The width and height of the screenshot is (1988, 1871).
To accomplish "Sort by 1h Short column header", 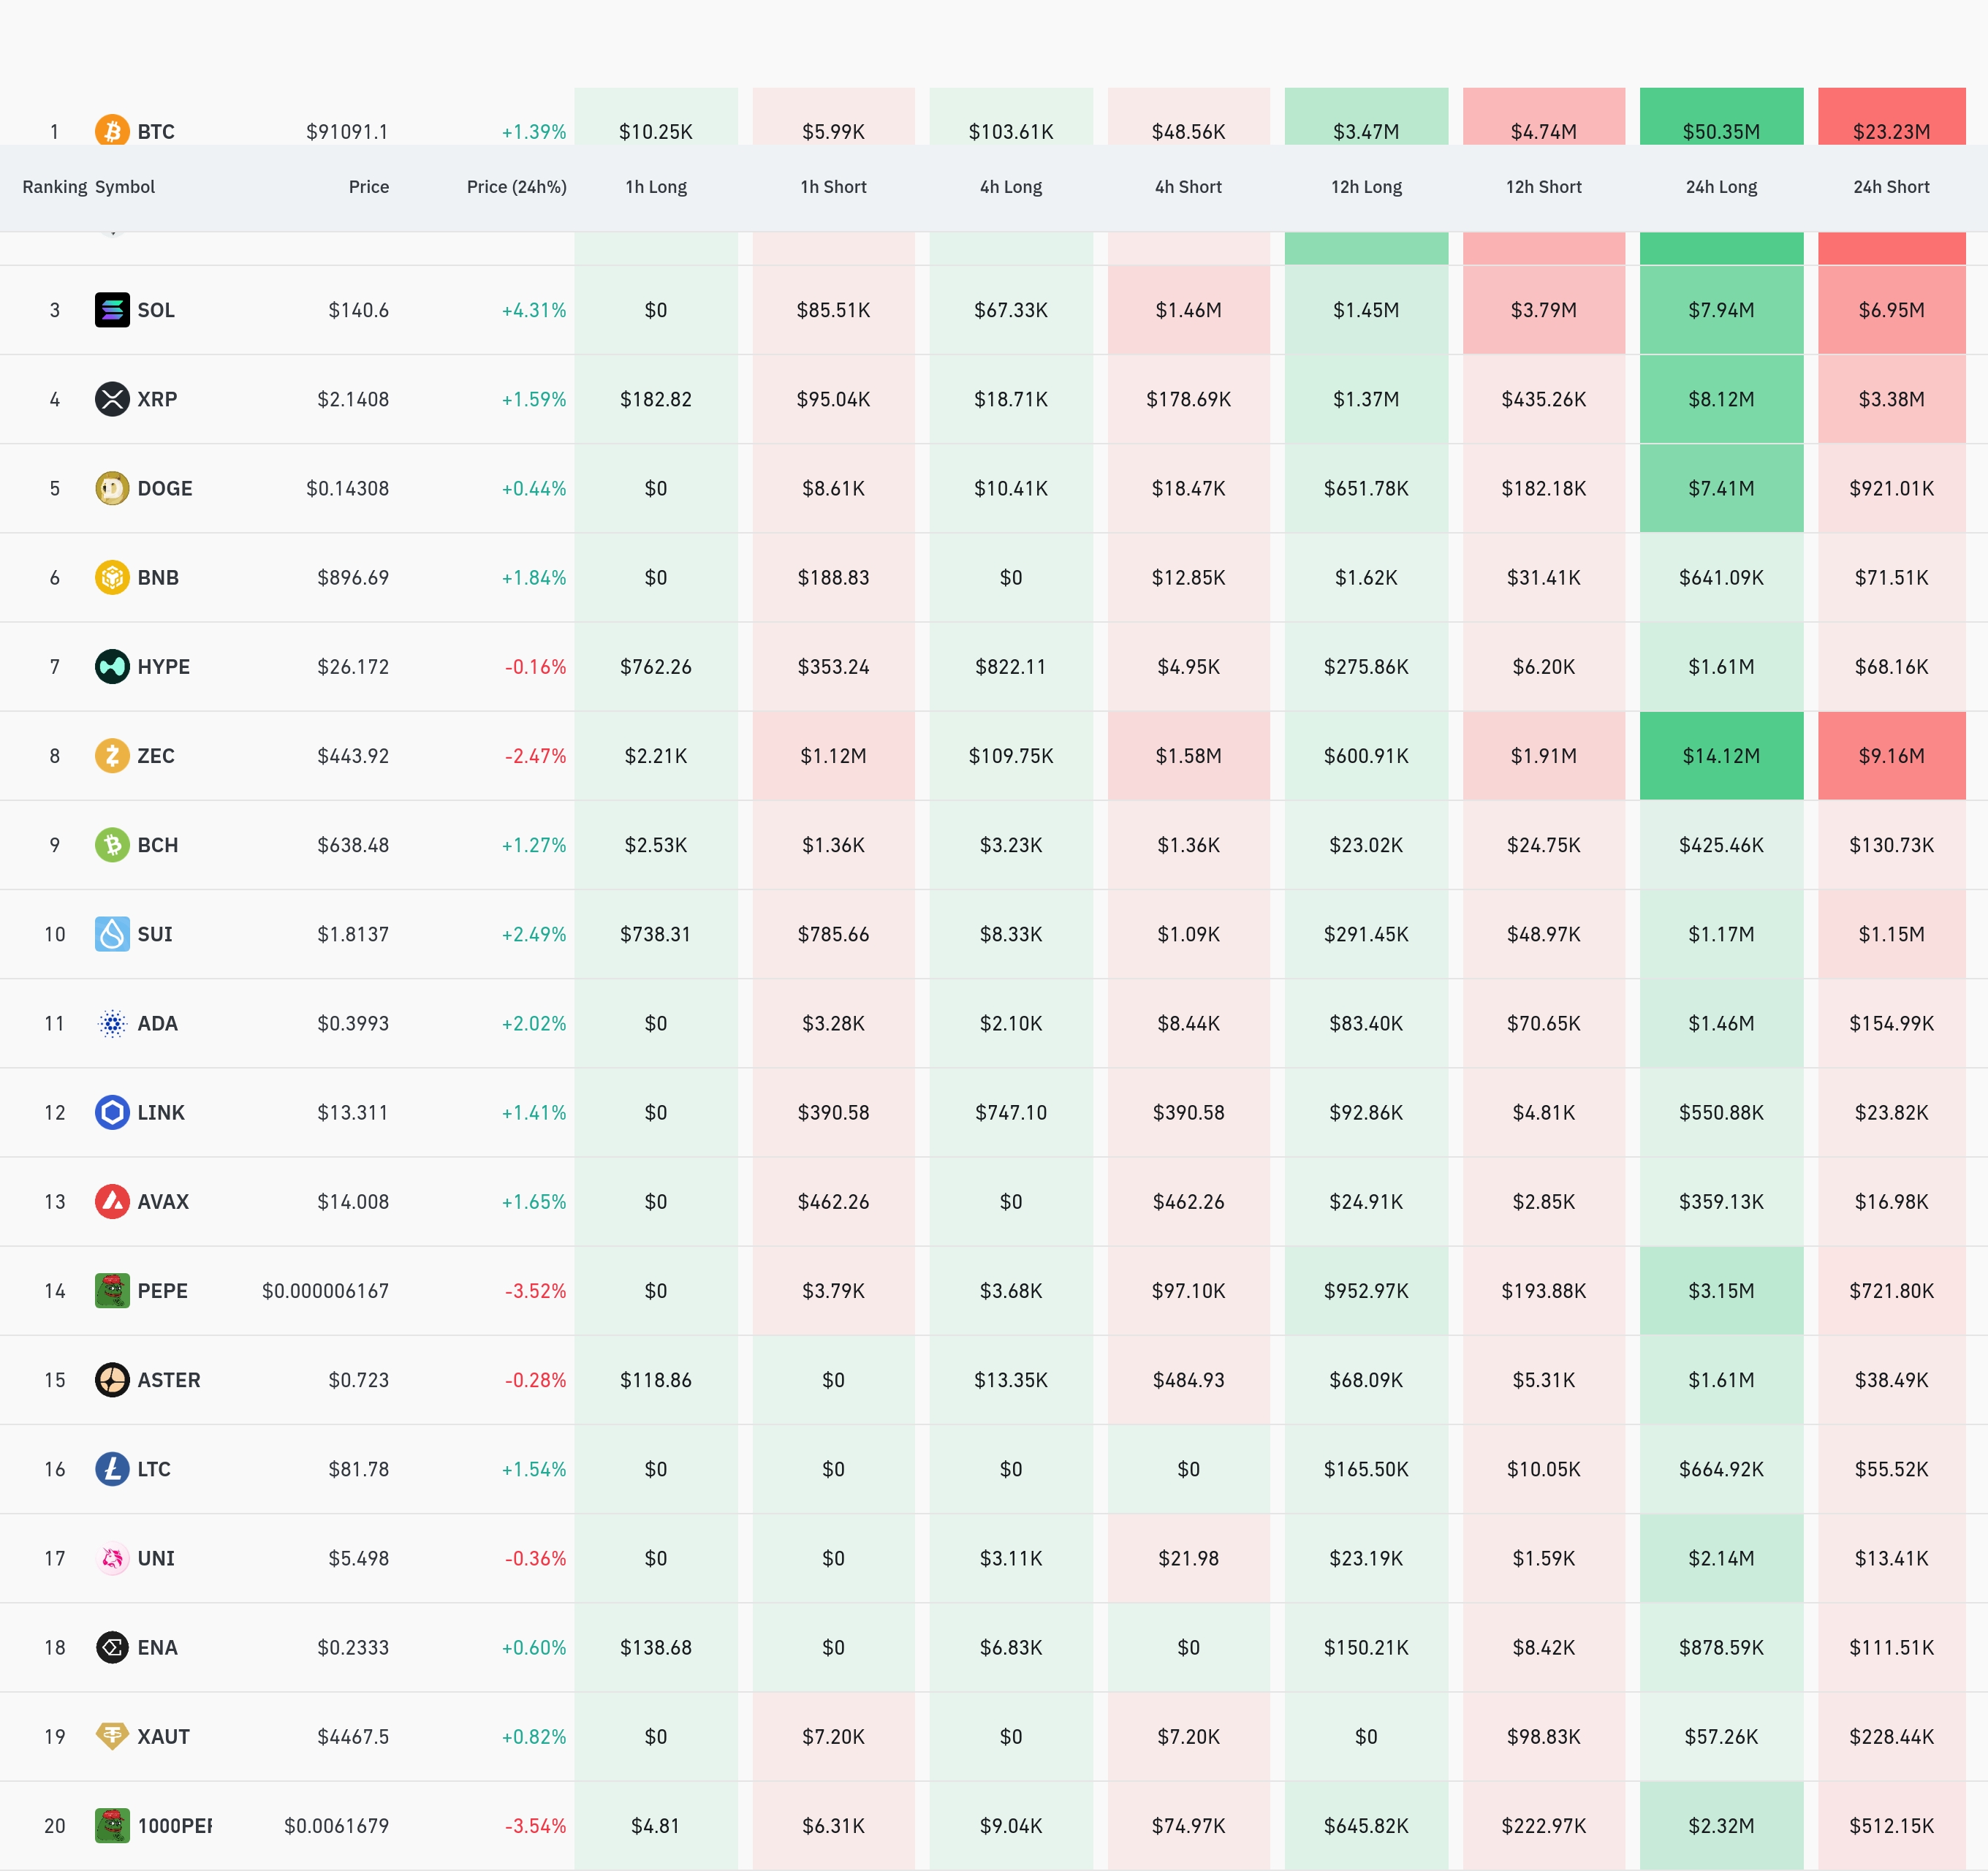I will [833, 187].
